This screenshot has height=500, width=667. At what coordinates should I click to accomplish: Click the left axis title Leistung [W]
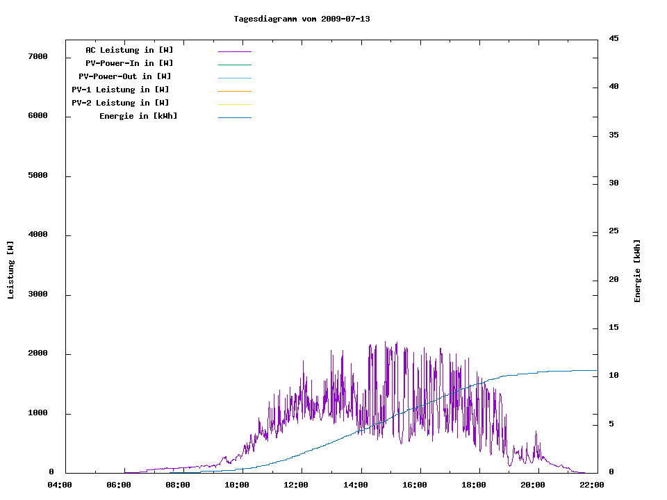pos(10,270)
